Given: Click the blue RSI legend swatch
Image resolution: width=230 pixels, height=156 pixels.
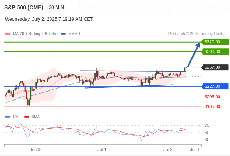Looking at the screenshot, I should click(x=8, y=117).
